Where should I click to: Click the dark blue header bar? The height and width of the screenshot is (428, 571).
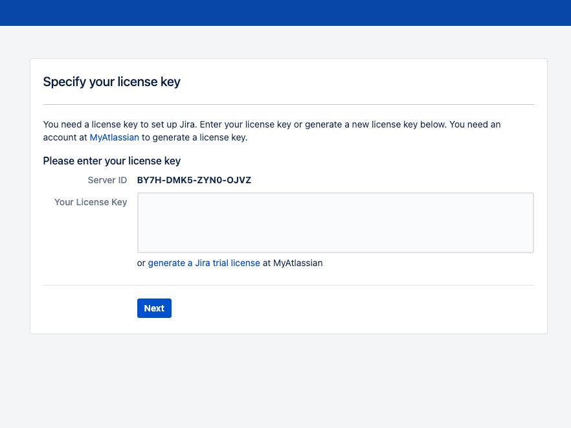pyautogui.click(x=285, y=13)
